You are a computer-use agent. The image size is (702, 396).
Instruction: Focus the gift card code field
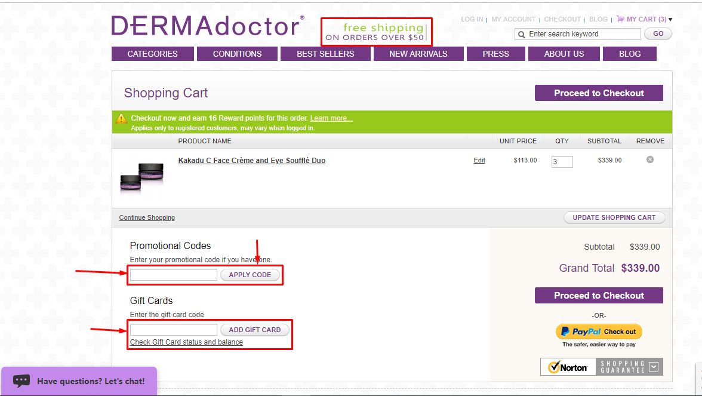174,330
